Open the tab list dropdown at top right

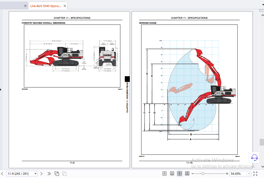click(263, 5)
